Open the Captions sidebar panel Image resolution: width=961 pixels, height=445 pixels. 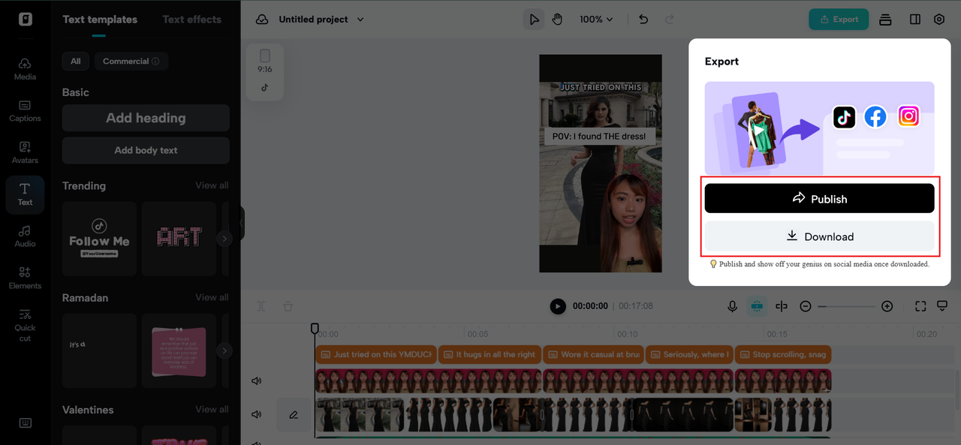pos(25,111)
